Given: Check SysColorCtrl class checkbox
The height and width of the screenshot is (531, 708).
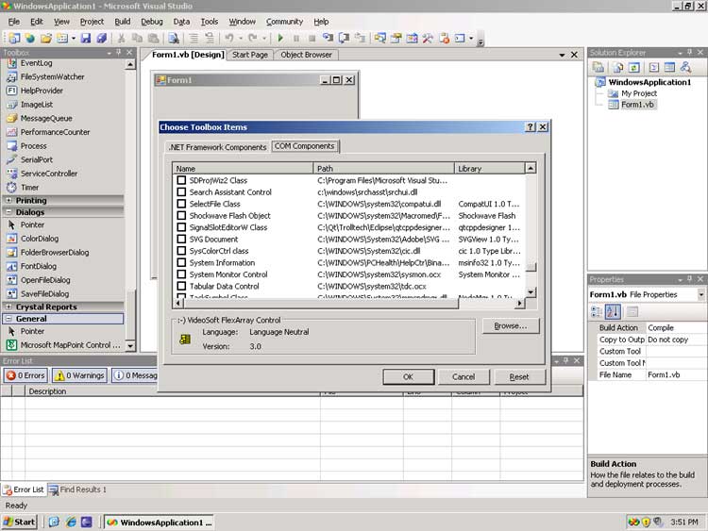Looking at the screenshot, I should point(181,250).
